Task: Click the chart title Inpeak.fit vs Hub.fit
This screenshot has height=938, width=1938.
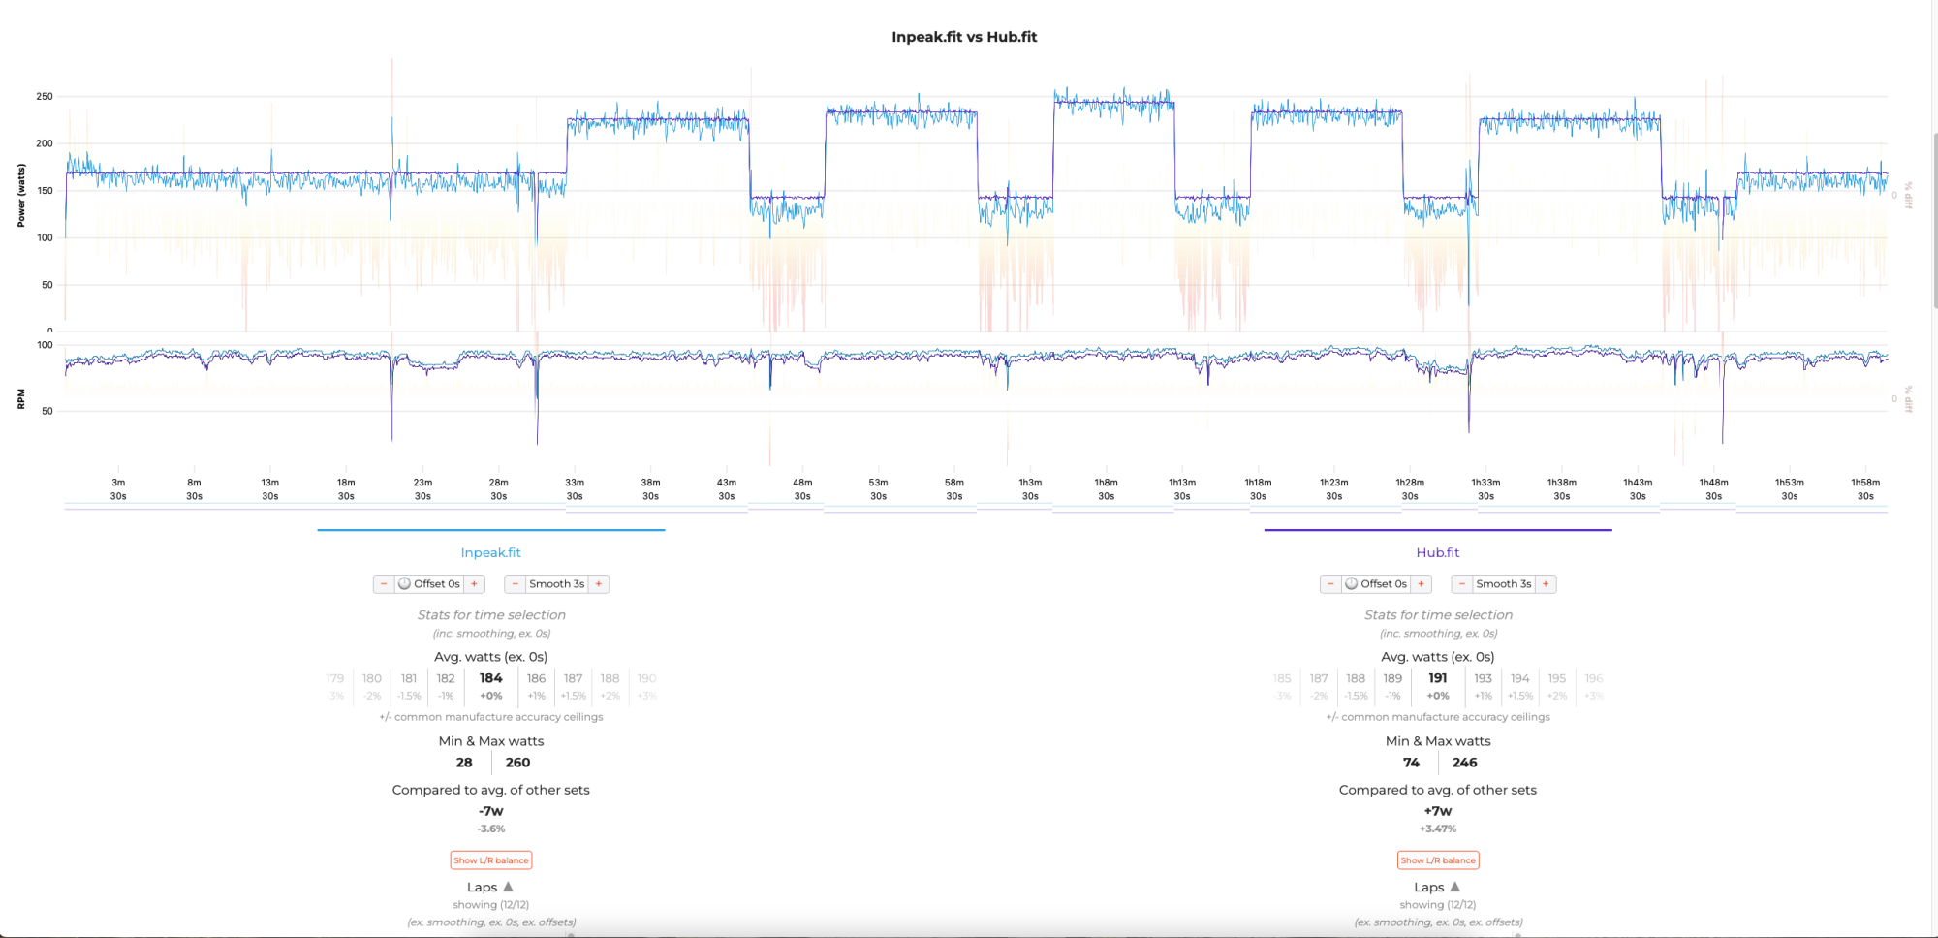Action: [964, 37]
